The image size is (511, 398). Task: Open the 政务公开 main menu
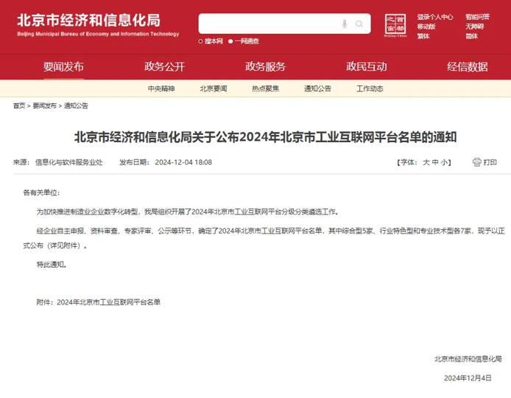(x=164, y=66)
